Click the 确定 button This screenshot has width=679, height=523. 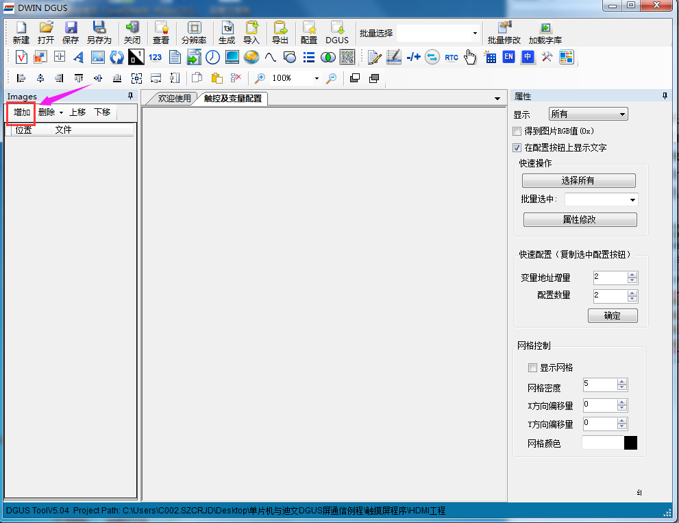pyautogui.click(x=613, y=315)
